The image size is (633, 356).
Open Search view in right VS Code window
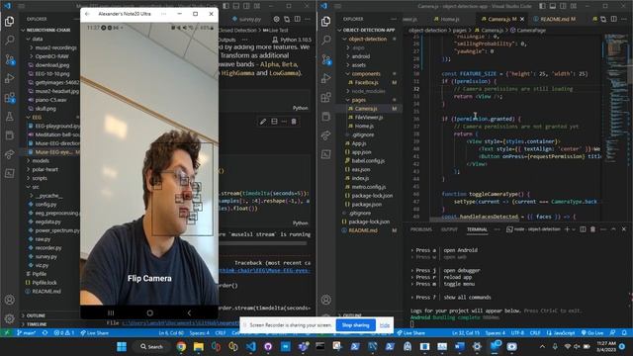[x=325, y=40]
